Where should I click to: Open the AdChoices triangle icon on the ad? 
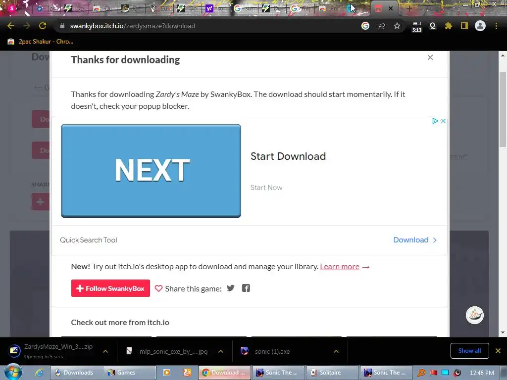(x=435, y=121)
